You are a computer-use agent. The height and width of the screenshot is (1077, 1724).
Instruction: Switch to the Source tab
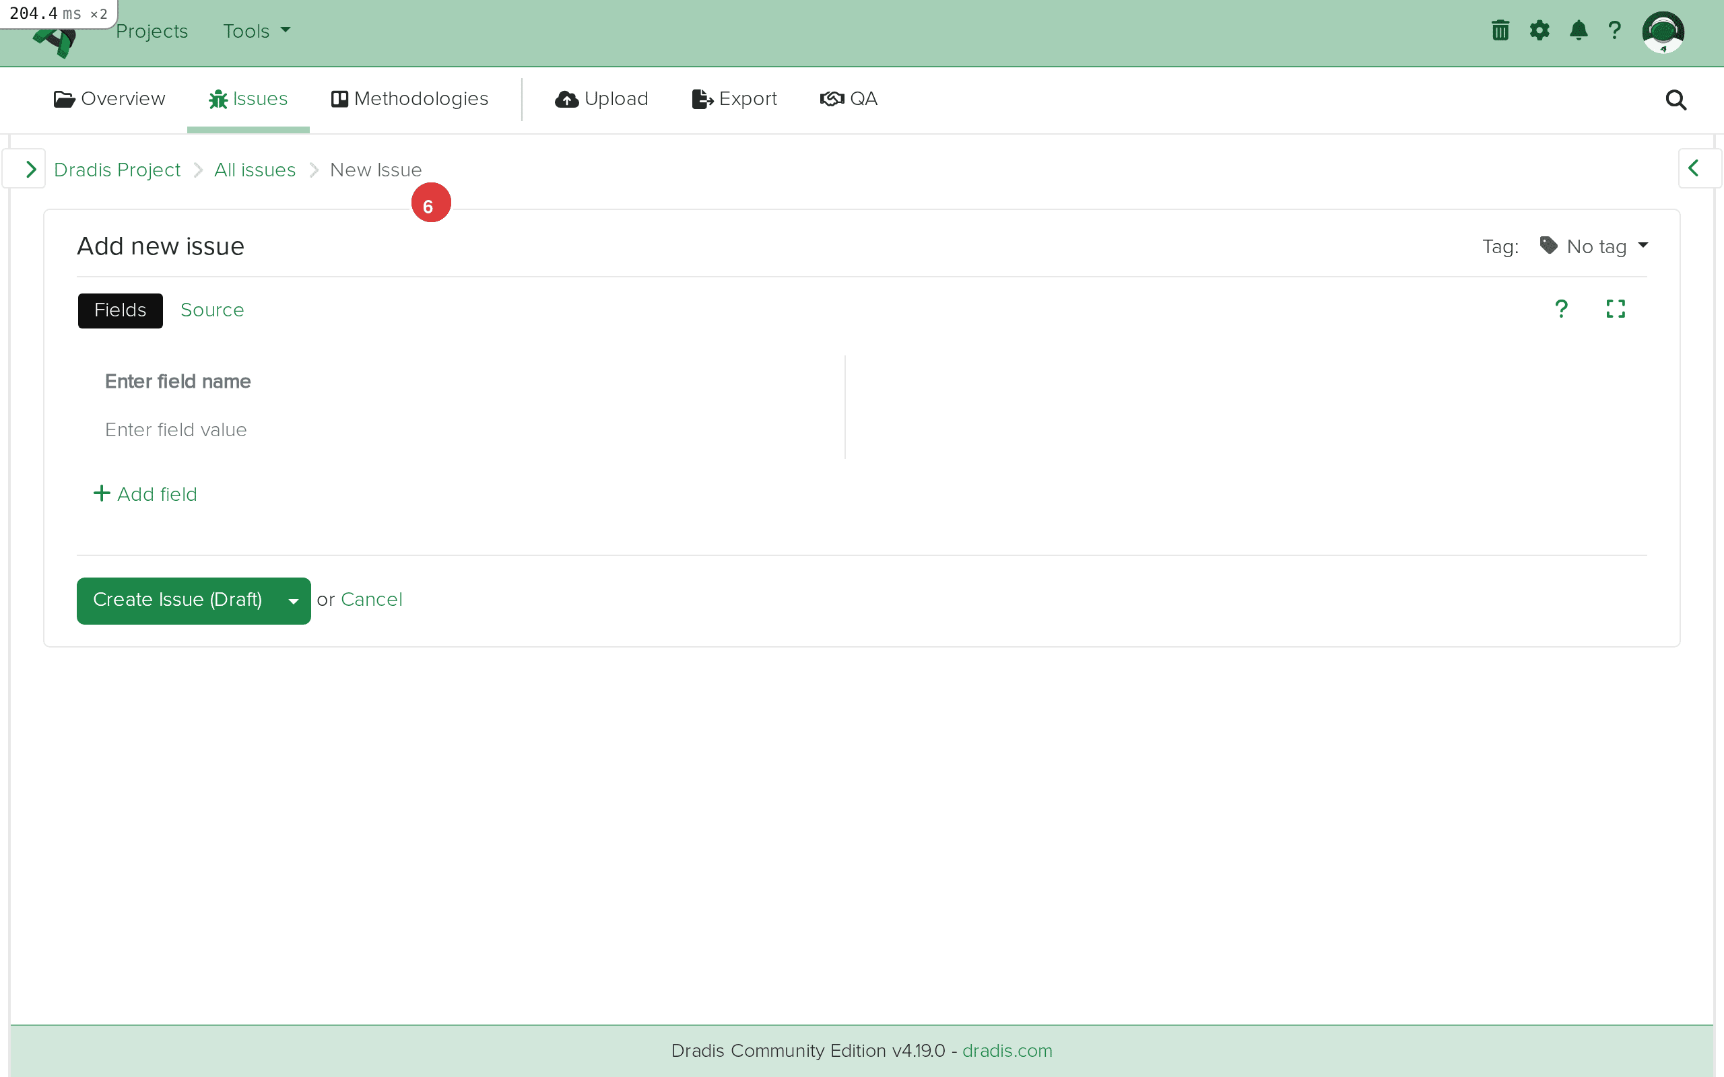212,310
